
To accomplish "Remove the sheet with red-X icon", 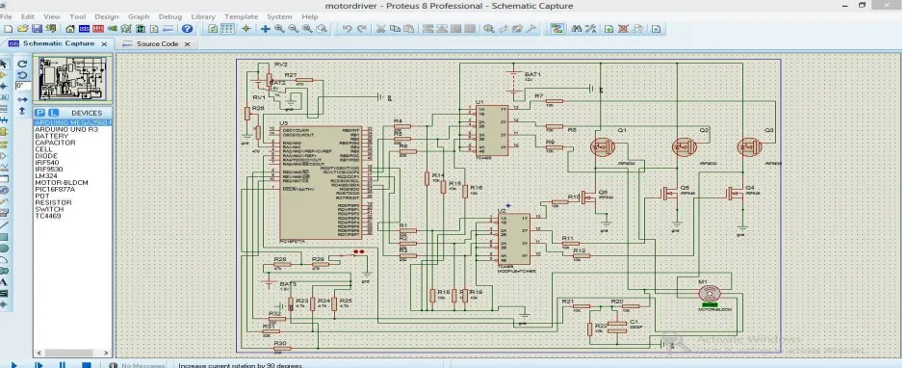I will point(624,28).
